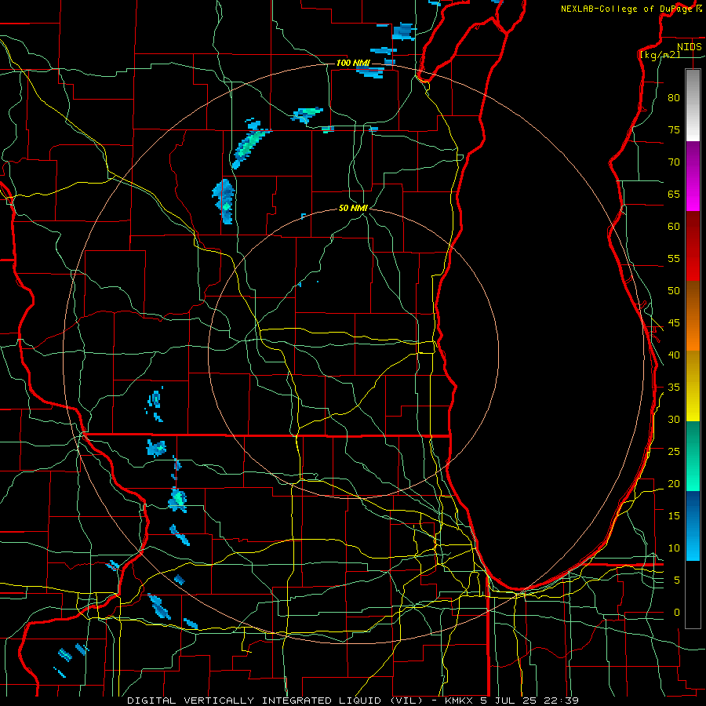706x706 pixels.
Task: Click the 25 value on the color scale
Action: click(674, 452)
